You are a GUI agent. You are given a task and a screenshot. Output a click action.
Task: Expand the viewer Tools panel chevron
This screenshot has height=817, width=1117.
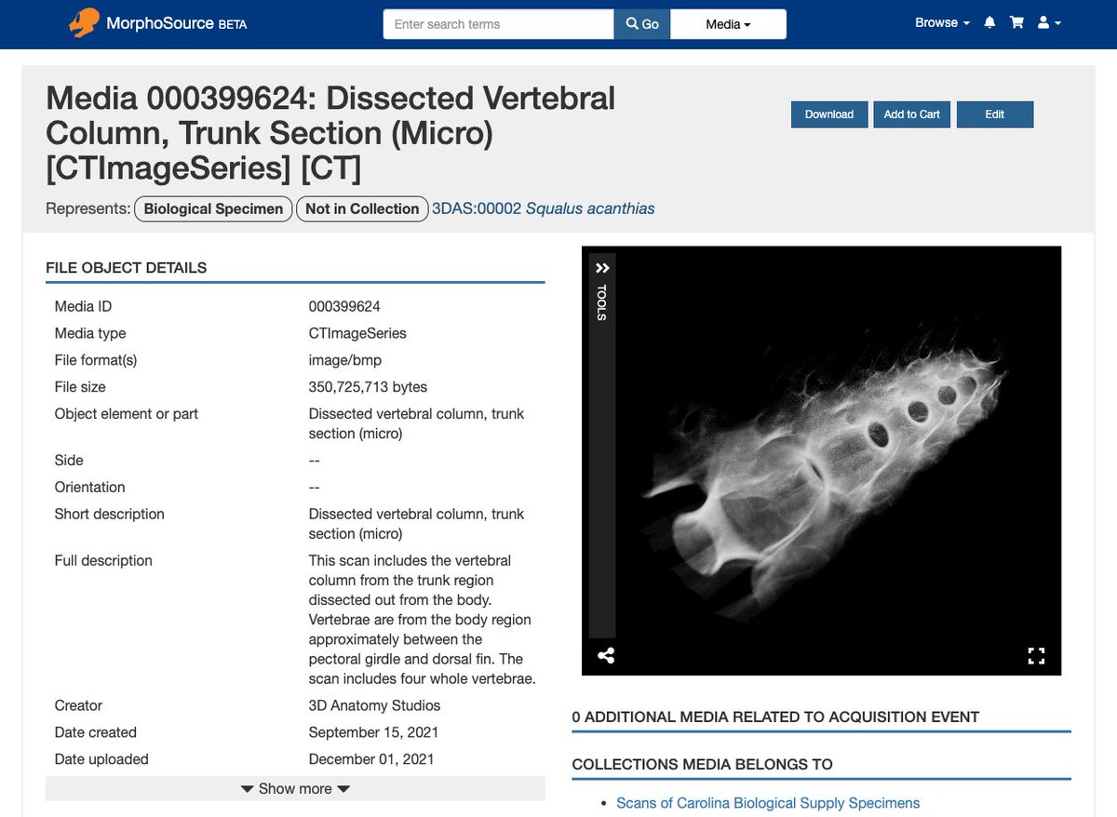602,268
